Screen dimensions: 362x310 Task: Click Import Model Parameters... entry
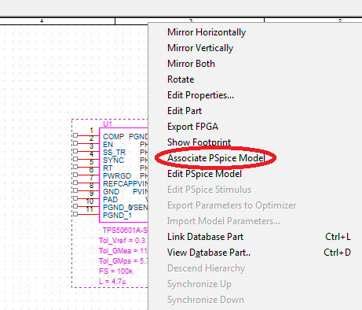pos(224,221)
